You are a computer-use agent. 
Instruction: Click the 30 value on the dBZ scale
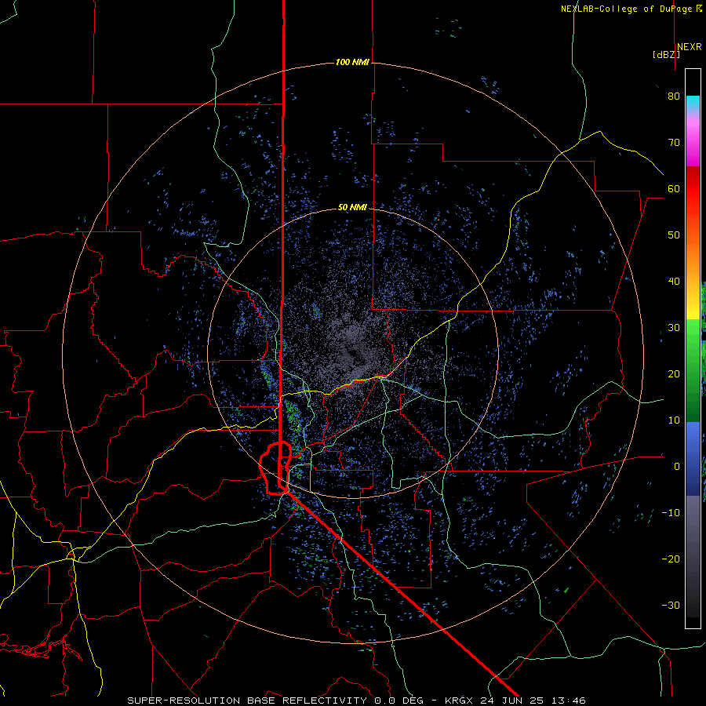coord(674,328)
